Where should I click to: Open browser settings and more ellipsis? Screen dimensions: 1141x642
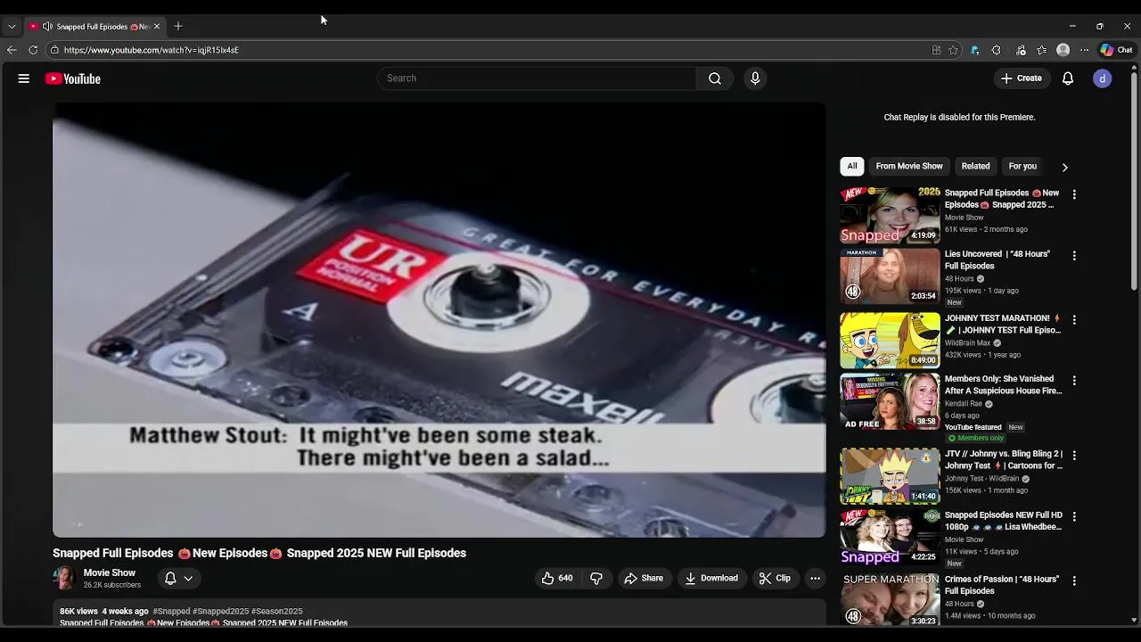tap(1084, 50)
